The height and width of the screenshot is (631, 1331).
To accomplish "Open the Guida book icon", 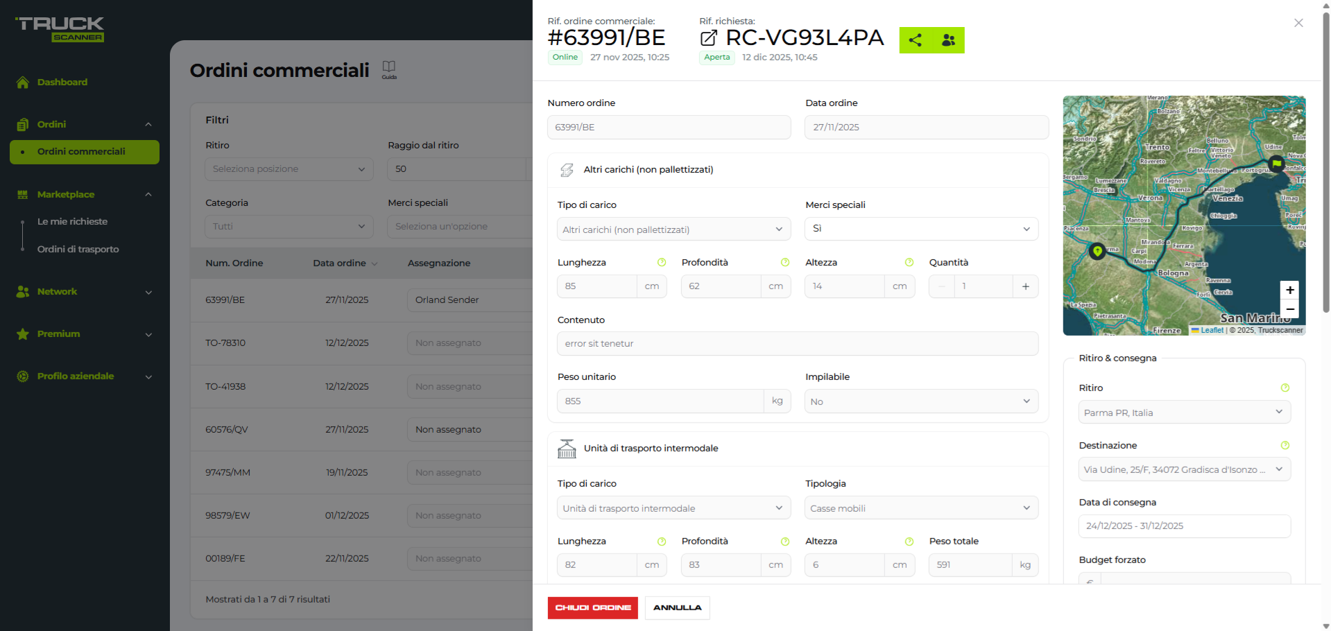I will click(x=389, y=67).
